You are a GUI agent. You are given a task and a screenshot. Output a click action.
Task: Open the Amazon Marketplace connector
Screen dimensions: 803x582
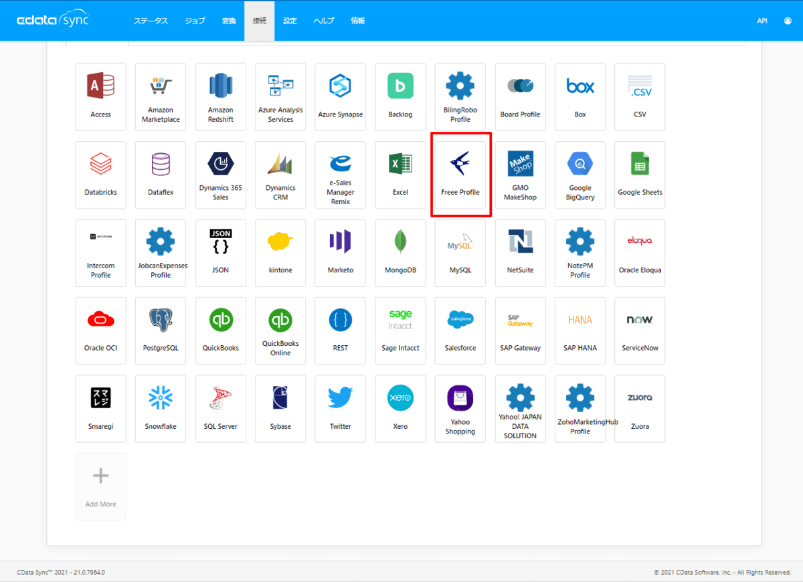click(161, 97)
